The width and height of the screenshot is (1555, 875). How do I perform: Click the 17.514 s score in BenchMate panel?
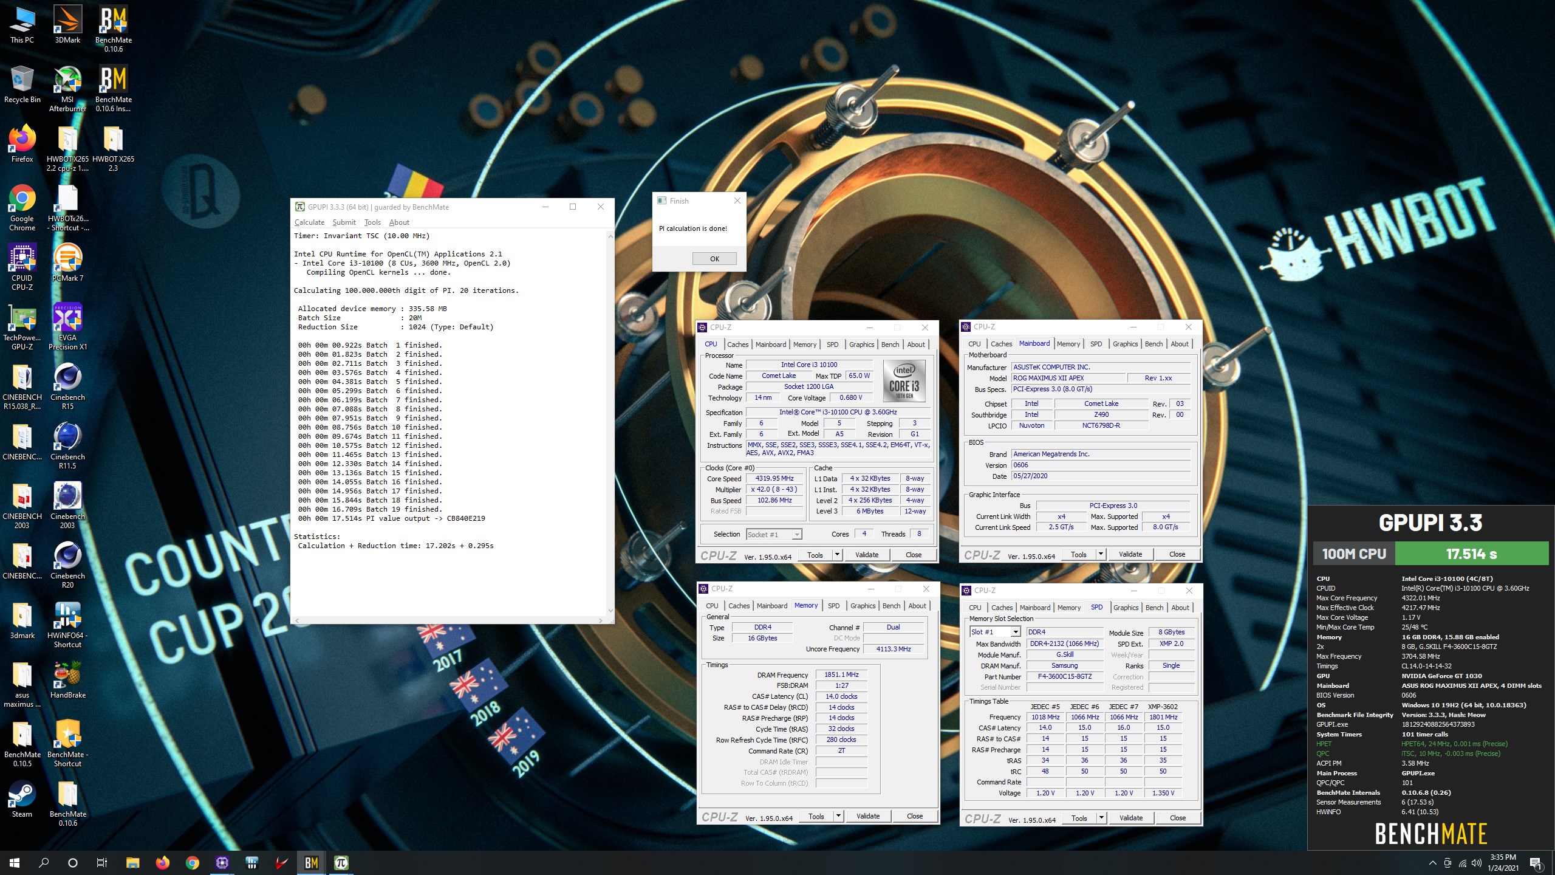coord(1471,554)
